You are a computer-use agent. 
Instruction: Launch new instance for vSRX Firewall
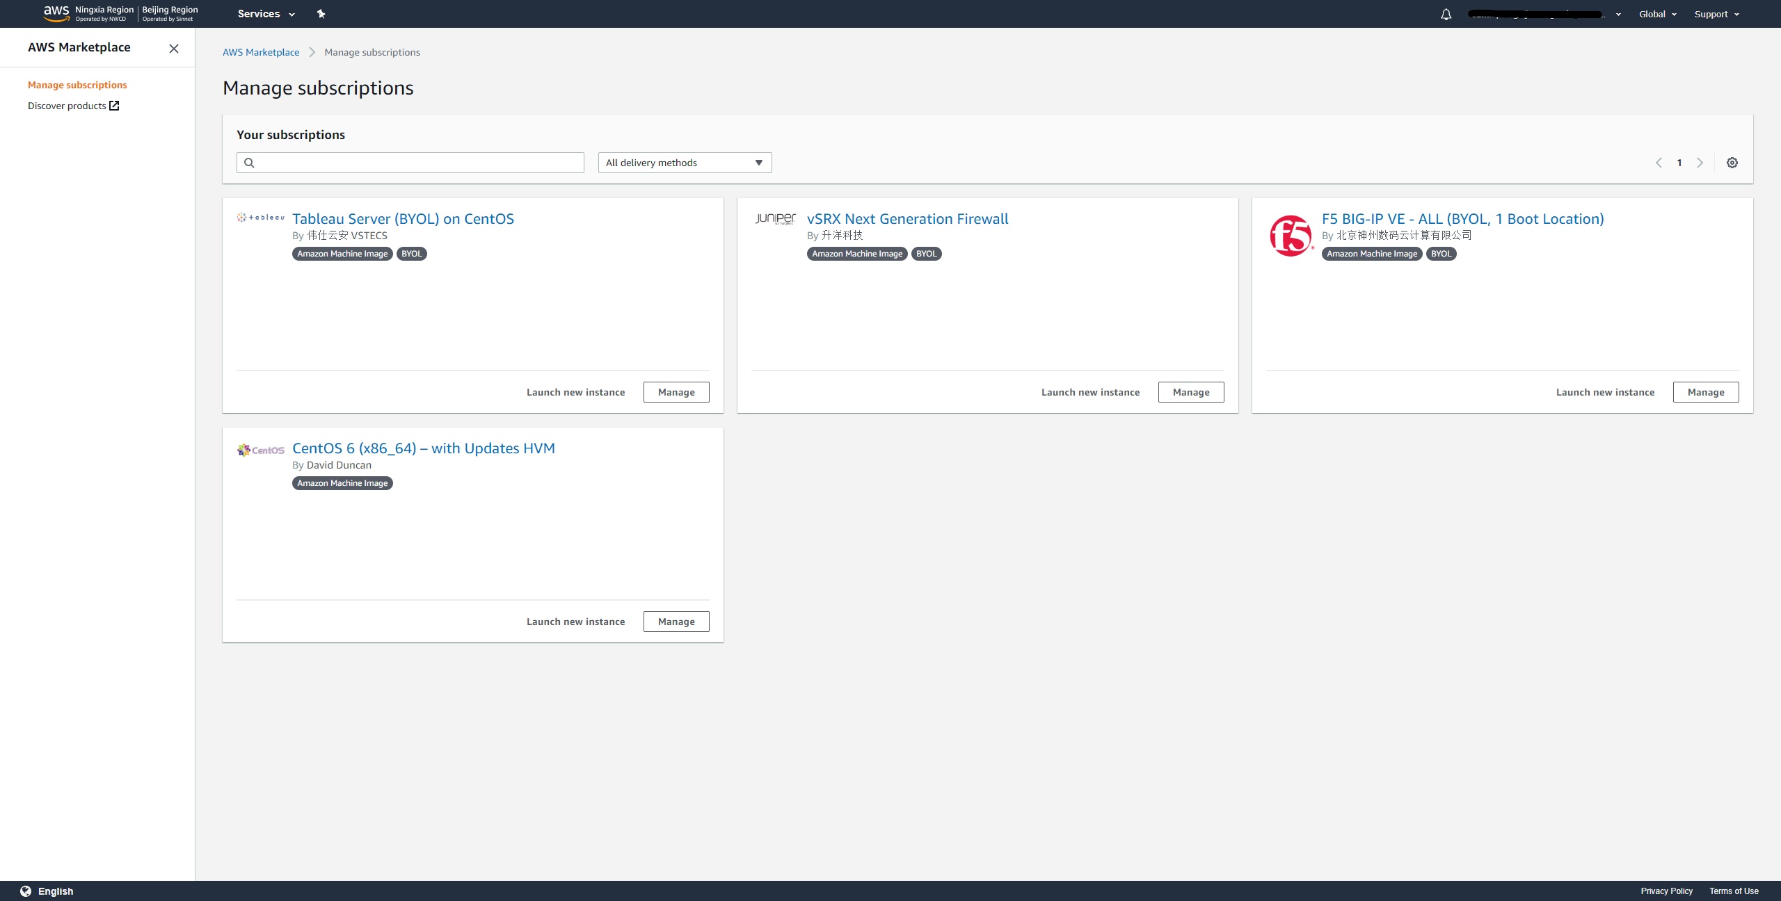(1091, 392)
